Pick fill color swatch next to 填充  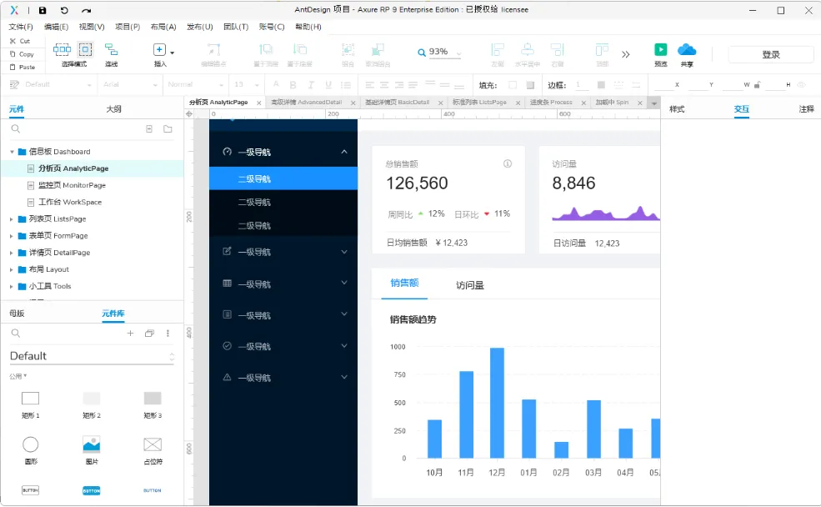pos(513,85)
